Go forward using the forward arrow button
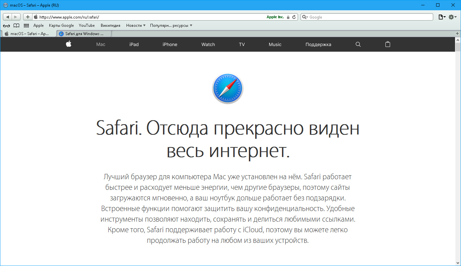 click(x=16, y=17)
